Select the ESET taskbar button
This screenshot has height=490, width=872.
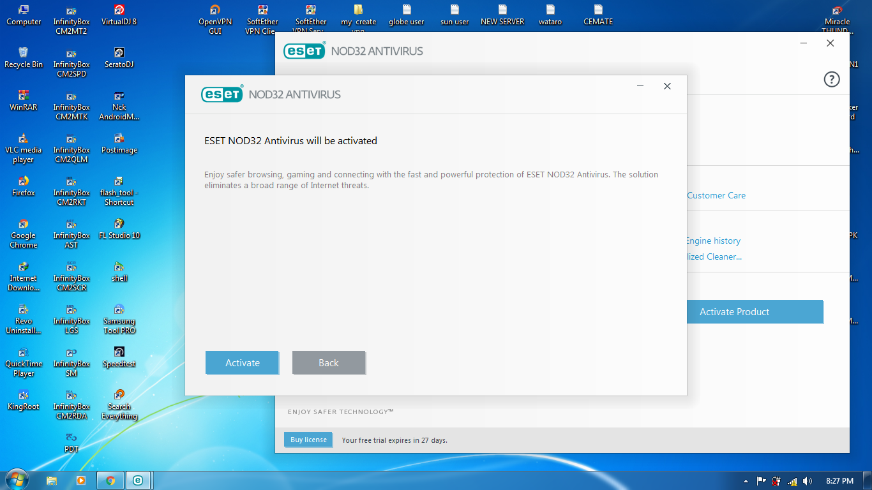(x=138, y=480)
